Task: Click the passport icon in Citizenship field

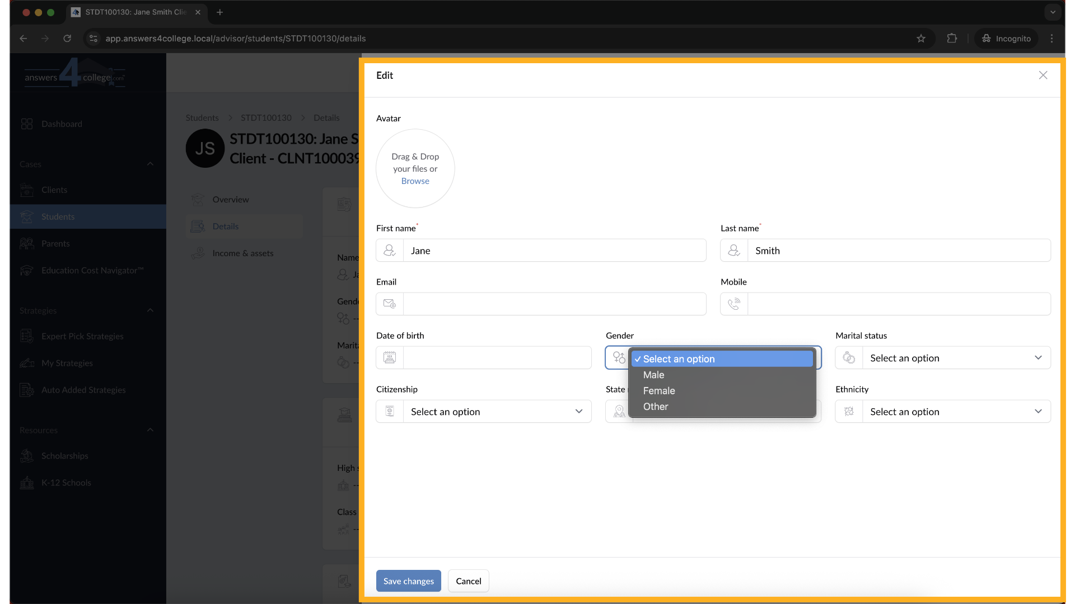Action: 390,412
